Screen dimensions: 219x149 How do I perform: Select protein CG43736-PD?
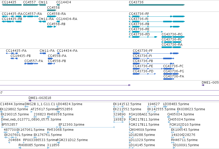pos(144,74)
